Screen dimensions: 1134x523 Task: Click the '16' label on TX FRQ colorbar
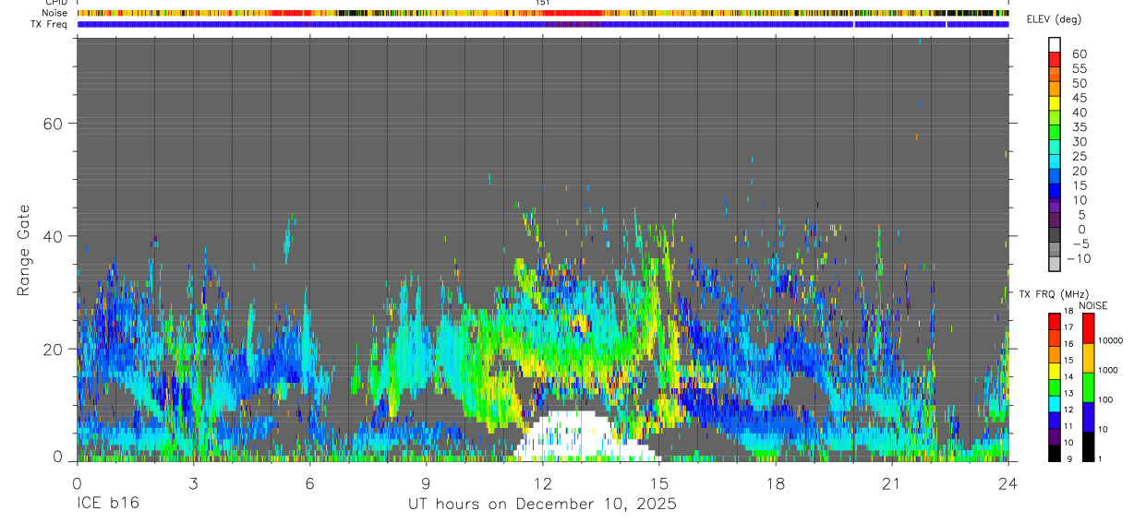click(x=1068, y=344)
